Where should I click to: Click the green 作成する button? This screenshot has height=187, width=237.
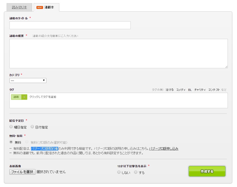coord(207,171)
